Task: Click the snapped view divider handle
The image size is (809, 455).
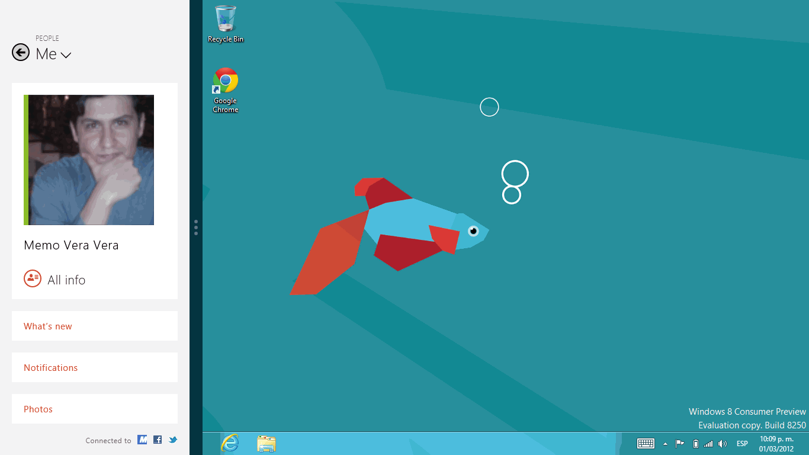Action: point(196,227)
